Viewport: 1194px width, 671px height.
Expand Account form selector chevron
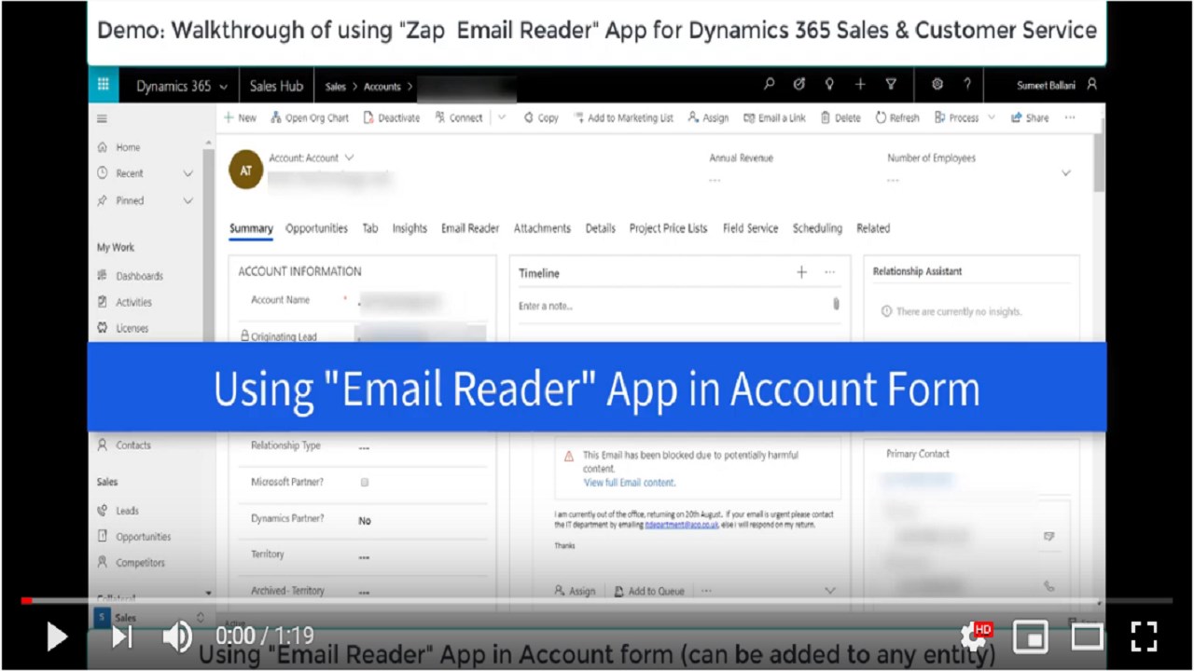pos(349,158)
